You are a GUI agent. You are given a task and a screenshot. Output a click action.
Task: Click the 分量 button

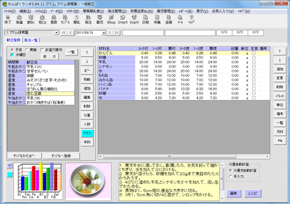87,115
